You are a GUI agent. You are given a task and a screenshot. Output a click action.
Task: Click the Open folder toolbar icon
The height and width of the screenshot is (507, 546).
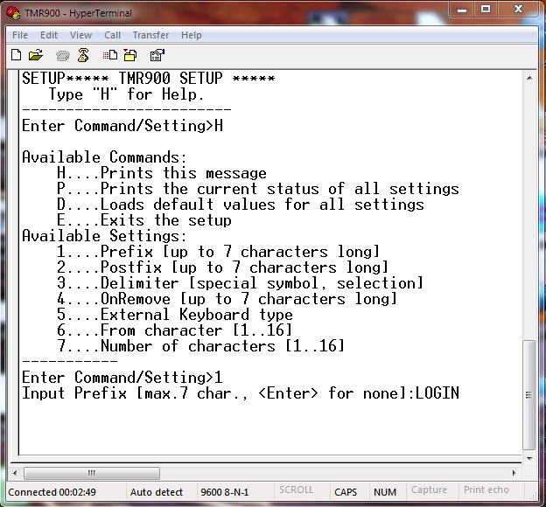(x=36, y=55)
